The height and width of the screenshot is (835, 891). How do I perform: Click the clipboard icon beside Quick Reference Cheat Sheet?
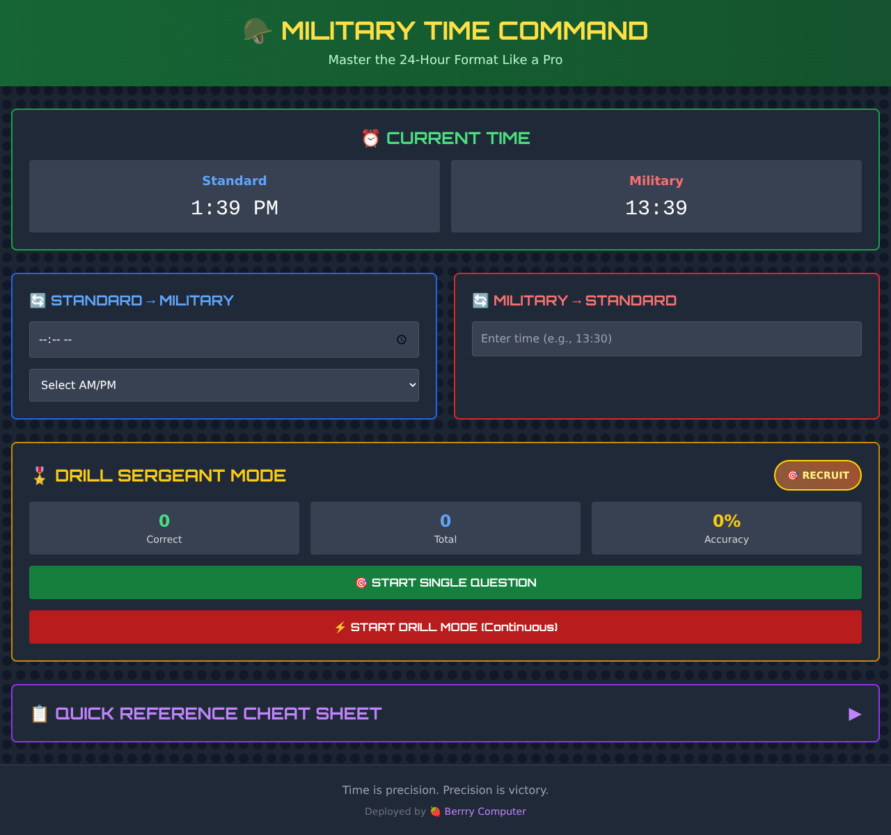(40, 713)
